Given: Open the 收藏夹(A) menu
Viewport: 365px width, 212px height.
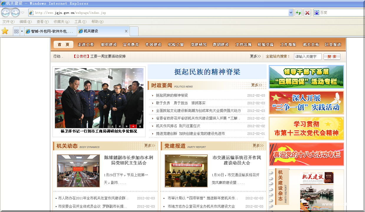Looking at the screenshot, I should (61, 22).
